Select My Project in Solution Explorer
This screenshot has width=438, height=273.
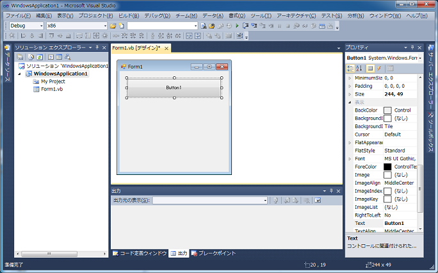pos(53,81)
